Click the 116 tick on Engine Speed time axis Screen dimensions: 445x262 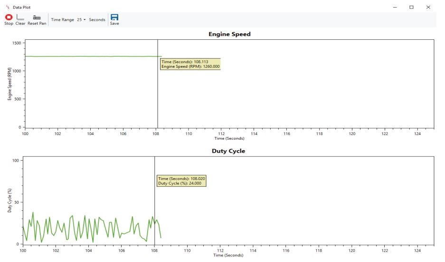(x=286, y=134)
